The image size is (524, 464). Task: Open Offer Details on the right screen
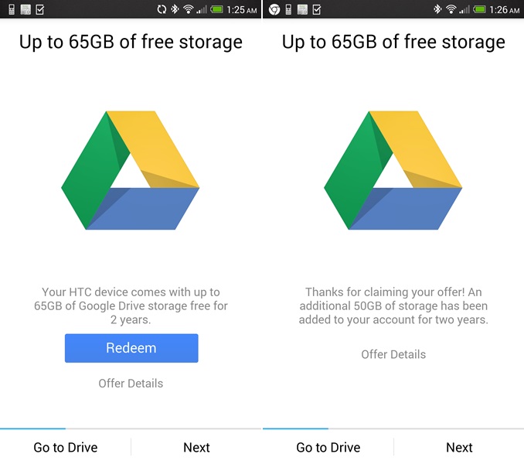tap(393, 354)
